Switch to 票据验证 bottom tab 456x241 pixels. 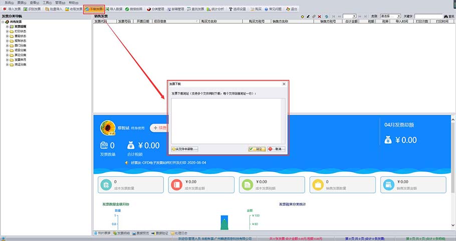pos(160,233)
